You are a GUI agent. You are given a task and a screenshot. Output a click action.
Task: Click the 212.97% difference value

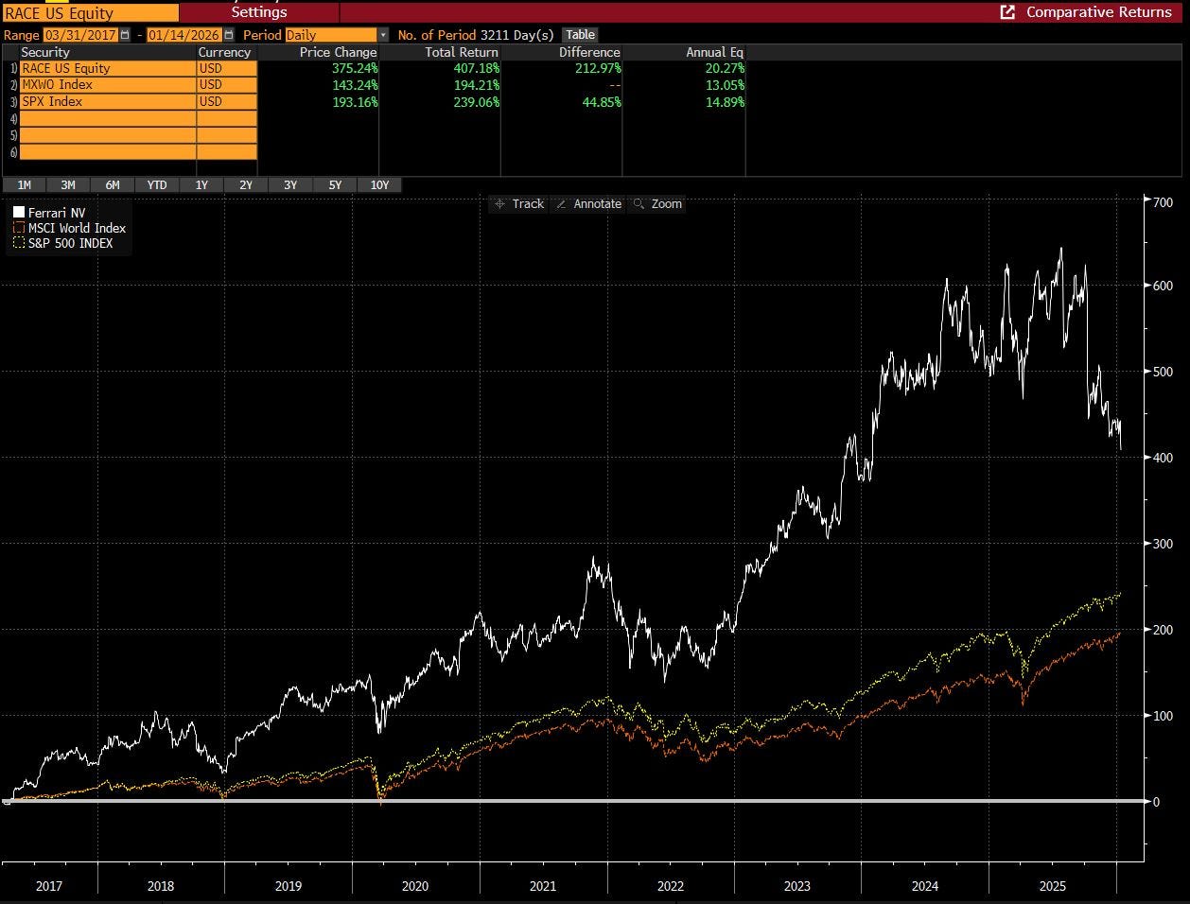(596, 68)
